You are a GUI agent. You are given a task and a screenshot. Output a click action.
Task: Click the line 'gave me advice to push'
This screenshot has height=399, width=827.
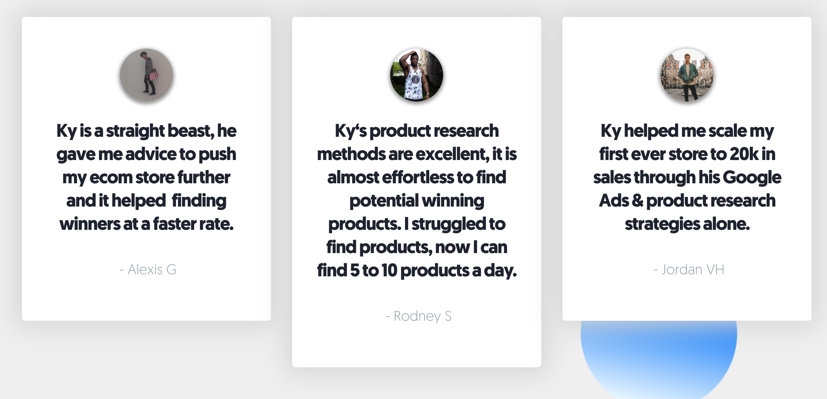point(146,154)
